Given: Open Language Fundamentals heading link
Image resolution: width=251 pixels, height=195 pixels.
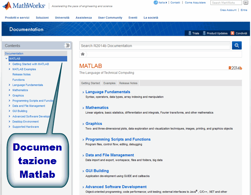Looking at the screenshot, I should (x=108, y=92).
